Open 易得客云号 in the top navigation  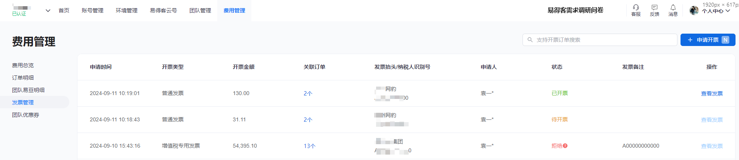(x=163, y=10)
